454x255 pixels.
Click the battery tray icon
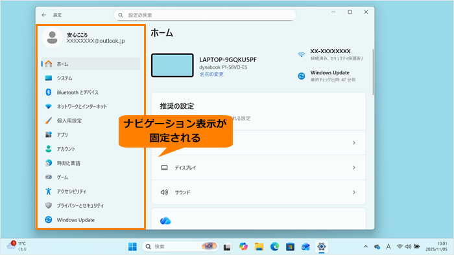click(x=417, y=247)
